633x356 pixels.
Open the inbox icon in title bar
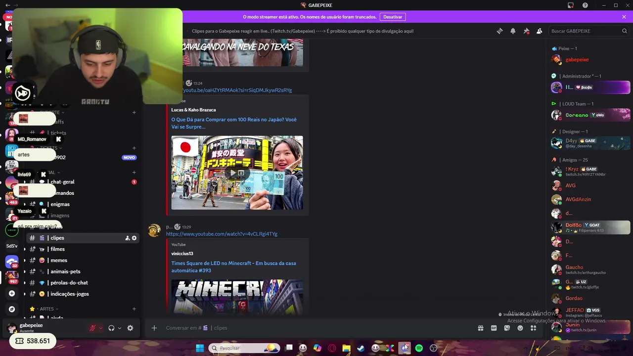[571, 5]
